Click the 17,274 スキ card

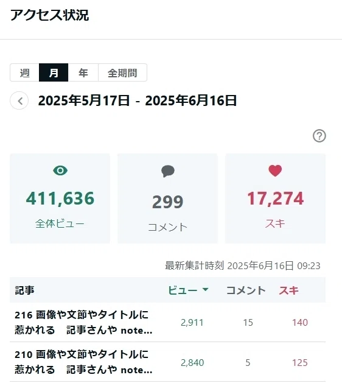[275, 198]
